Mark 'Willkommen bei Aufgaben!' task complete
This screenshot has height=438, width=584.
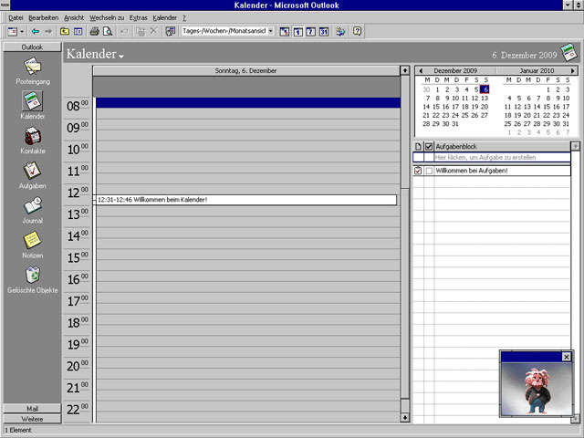[429, 171]
